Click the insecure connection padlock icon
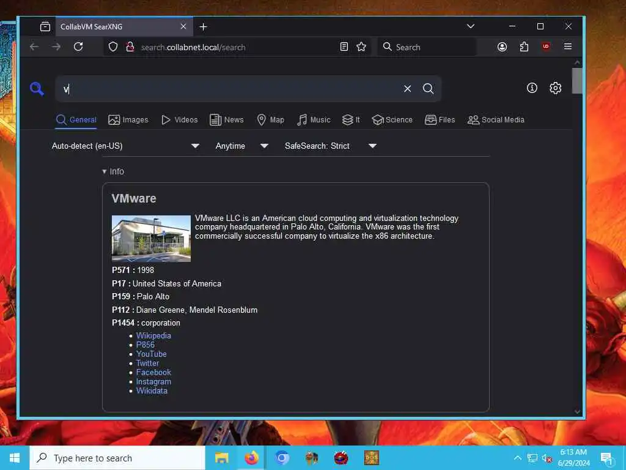This screenshot has width=626, height=470. (x=130, y=47)
